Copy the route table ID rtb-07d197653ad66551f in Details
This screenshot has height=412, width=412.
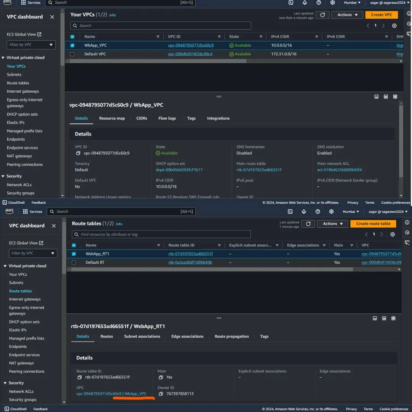79,377
